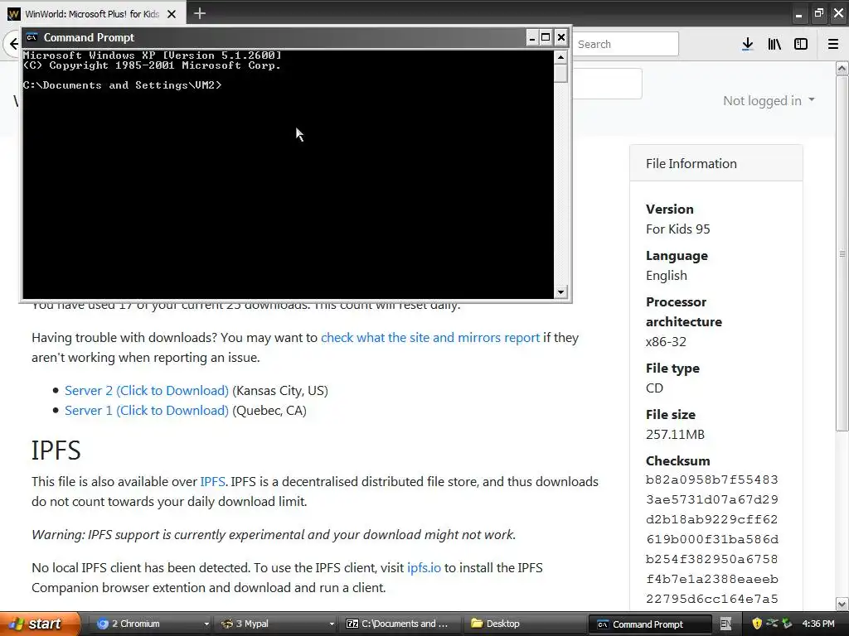This screenshot has width=849, height=636.
Task: Click the x86-32 architecture value
Action: coord(666,342)
